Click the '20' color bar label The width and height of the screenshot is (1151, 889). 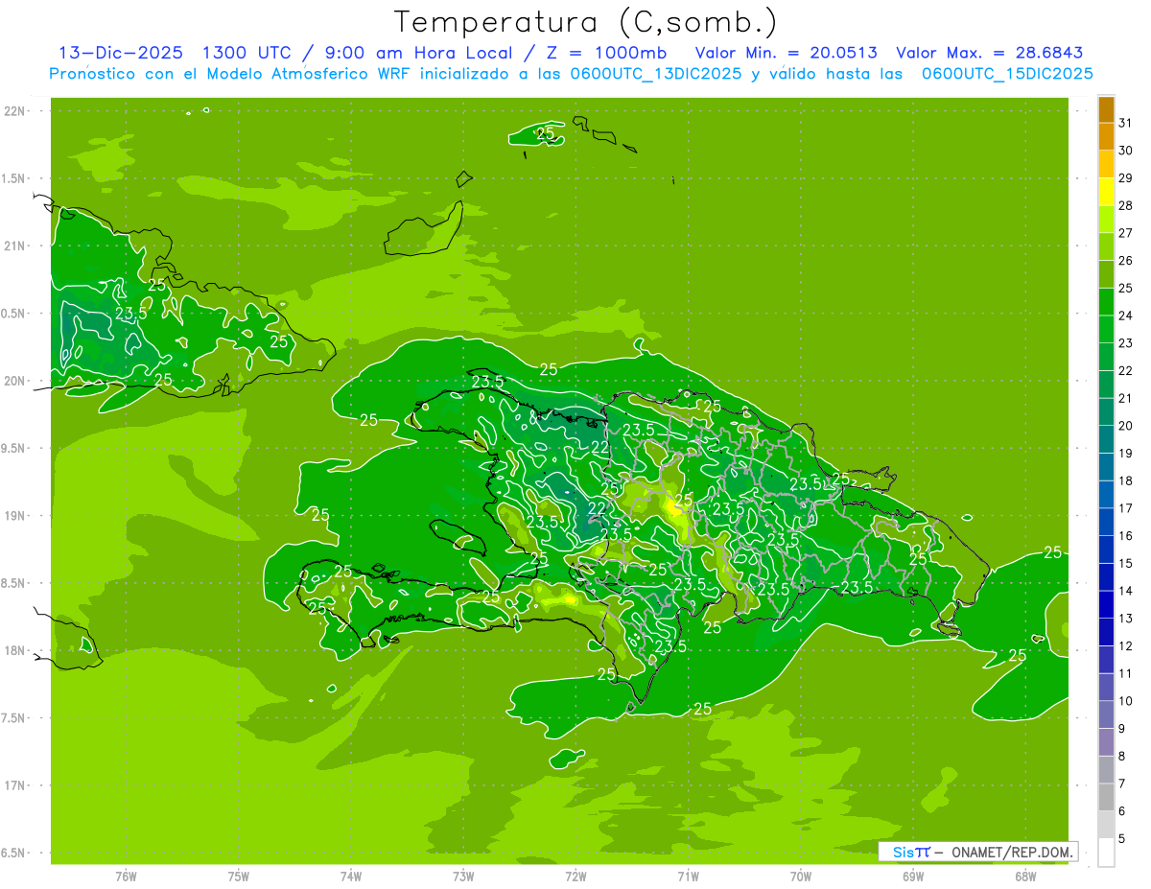click(1125, 426)
